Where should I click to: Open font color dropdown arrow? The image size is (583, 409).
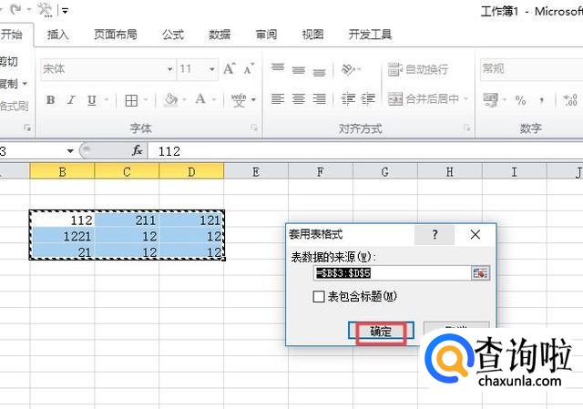click(214, 99)
